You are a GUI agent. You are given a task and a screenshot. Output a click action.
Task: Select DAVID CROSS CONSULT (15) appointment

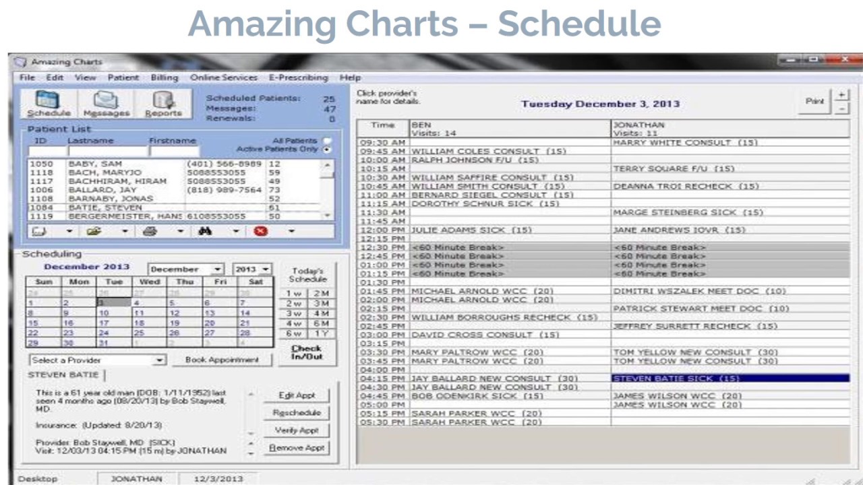pyautogui.click(x=510, y=335)
